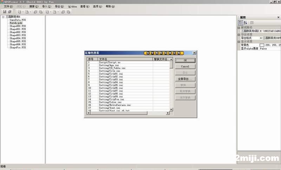Open the 搜索(S) menu
281x170 pixels.
pyautogui.click(x=34, y=6)
